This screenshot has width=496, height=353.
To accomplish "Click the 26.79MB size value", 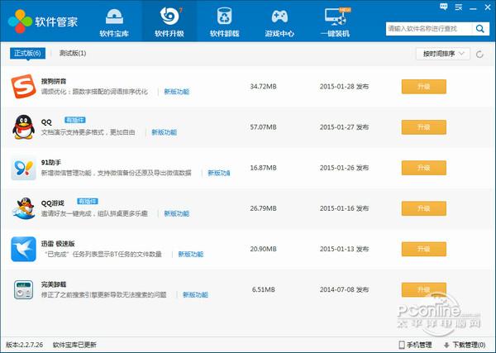I will 263,208.
